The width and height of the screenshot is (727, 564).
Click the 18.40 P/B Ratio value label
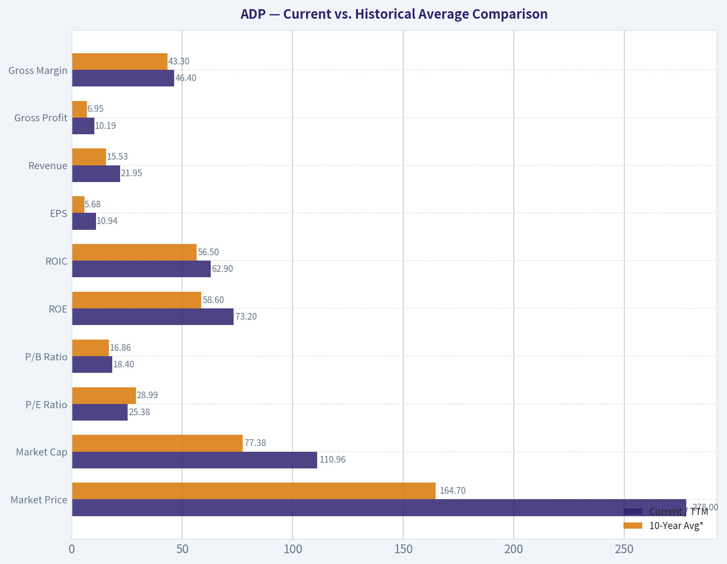(124, 365)
